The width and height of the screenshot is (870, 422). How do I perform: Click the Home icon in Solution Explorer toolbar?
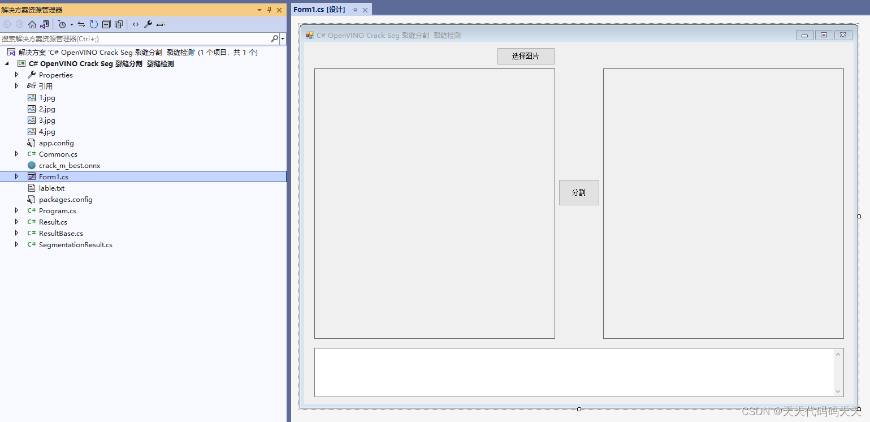click(32, 24)
